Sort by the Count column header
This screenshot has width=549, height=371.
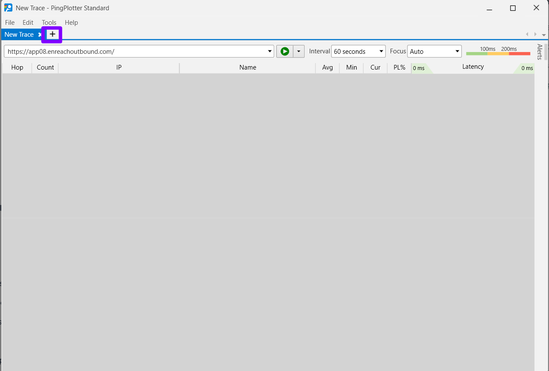[x=45, y=67]
